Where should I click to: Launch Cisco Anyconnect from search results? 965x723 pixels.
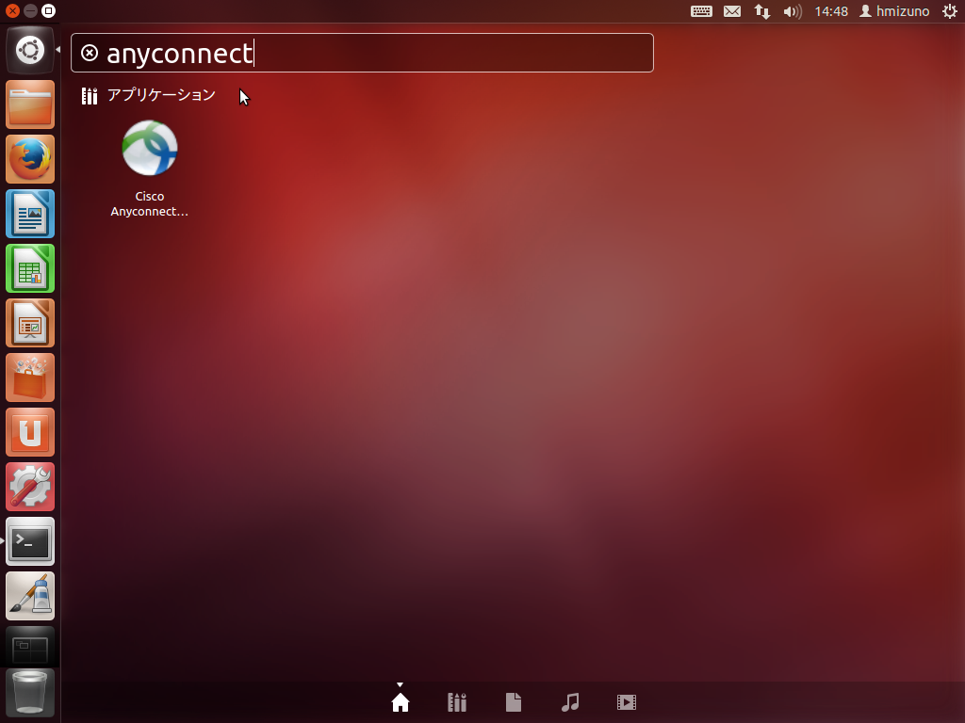(150, 169)
